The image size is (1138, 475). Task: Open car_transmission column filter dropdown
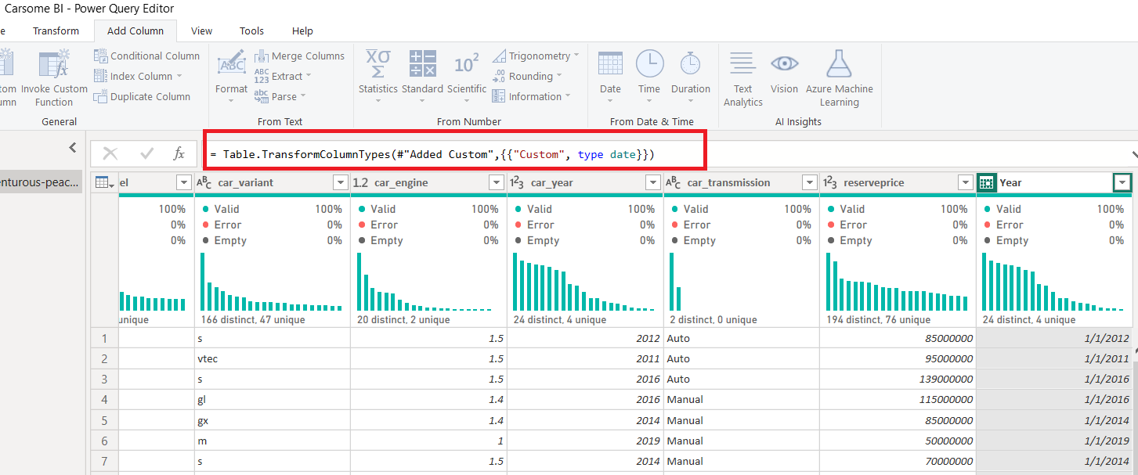click(x=810, y=182)
